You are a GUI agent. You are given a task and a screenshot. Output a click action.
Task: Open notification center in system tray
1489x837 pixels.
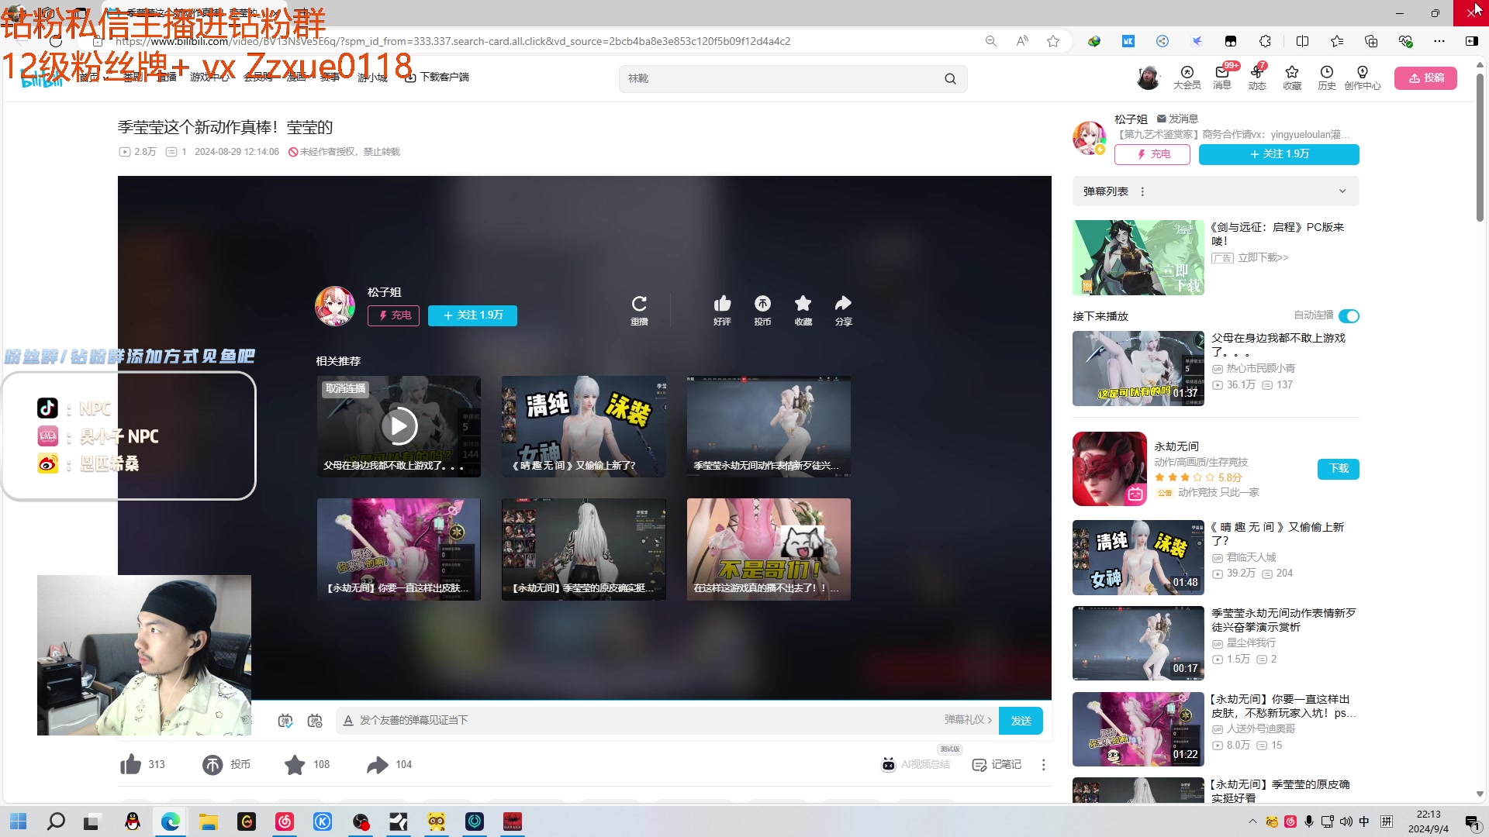click(1471, 821)
